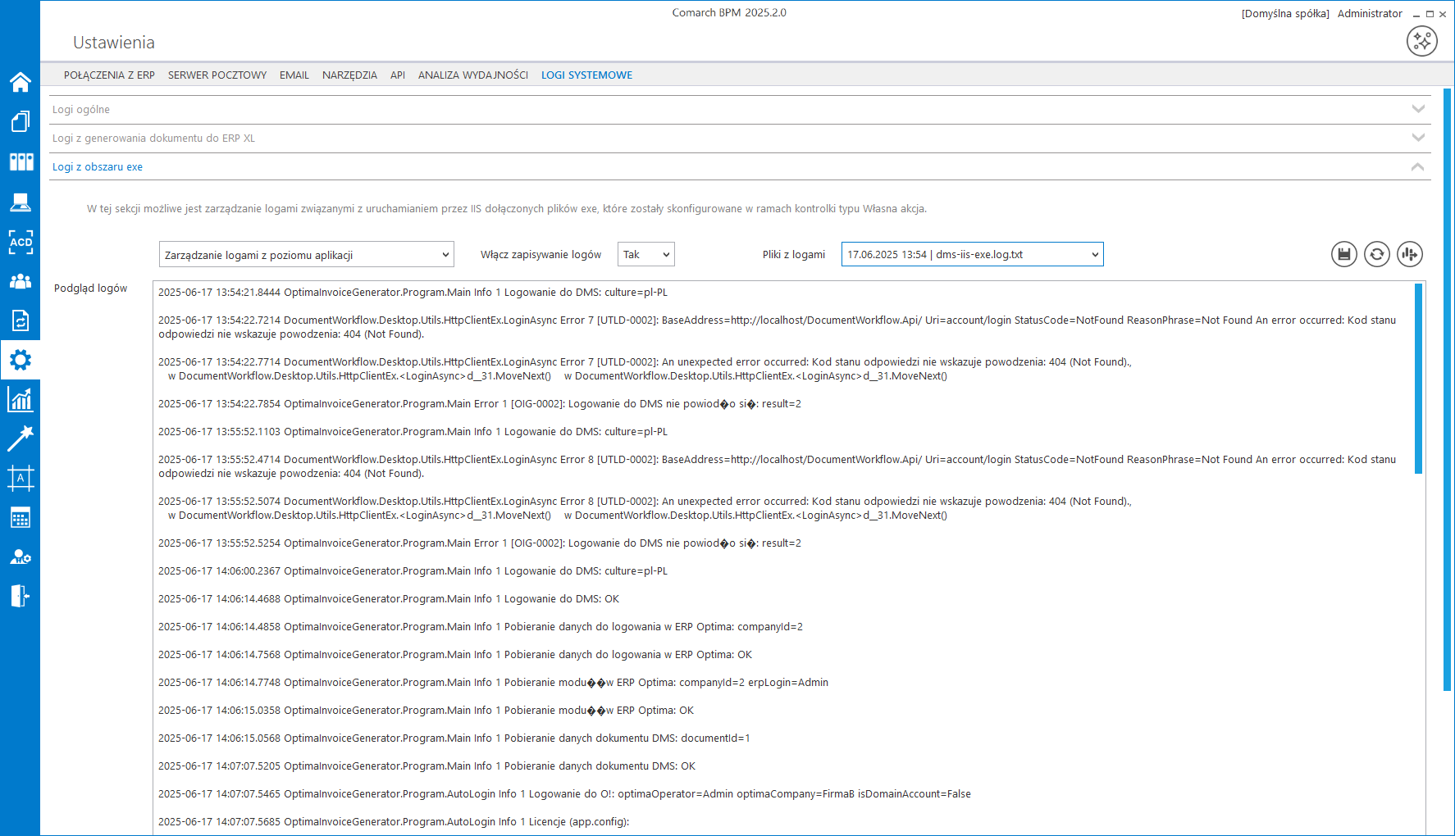Click log line at 13:54:21.8444
Viewport: 1455px width, 836px height.
click(x=413, y=293)
